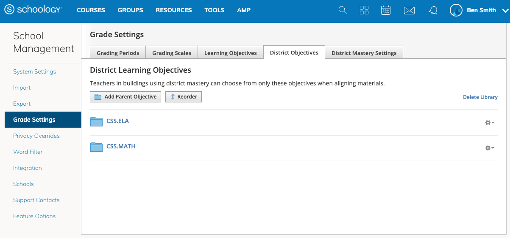Open gear dropdown for CSS.ELA
Screen dimensions: 510x238
pos(490,123)
